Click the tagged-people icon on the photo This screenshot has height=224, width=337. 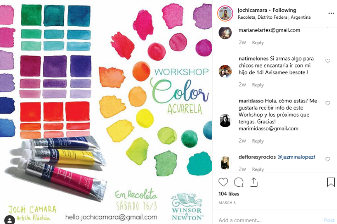10,220
